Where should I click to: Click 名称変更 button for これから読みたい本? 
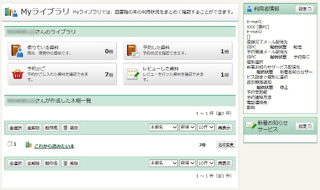click(x=226, y=145)
